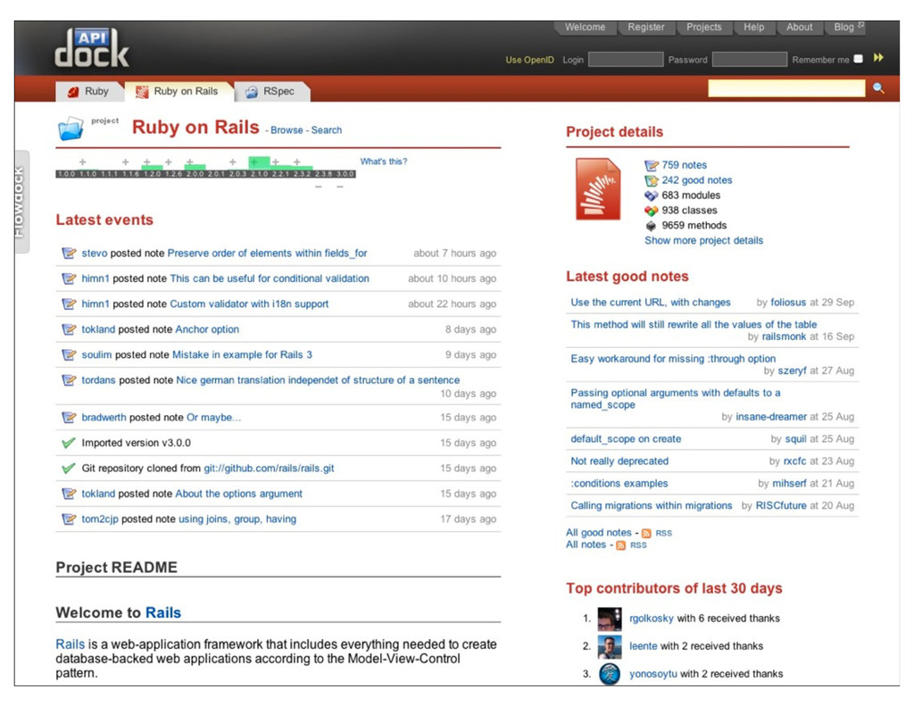This screenshot has height=706, width=914.
Task: Click yonosoytu's avatar thumbnail
Action: [x=610, y=674]
